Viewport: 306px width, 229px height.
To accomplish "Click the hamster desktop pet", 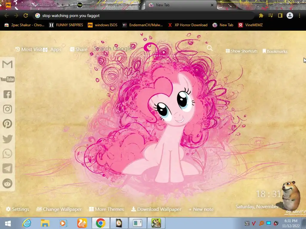I will pyautogui.click(x=291, y=195).
